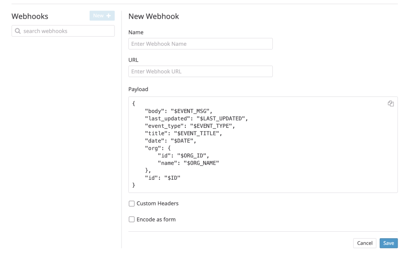Click the URL field label

click(x=133, y=60)
